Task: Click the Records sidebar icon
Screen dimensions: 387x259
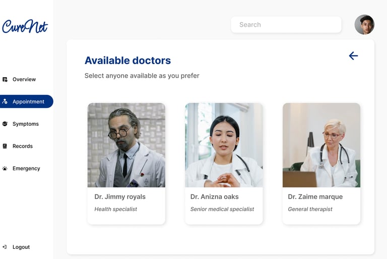Action: pyautogui.click(x=5, y=146)
